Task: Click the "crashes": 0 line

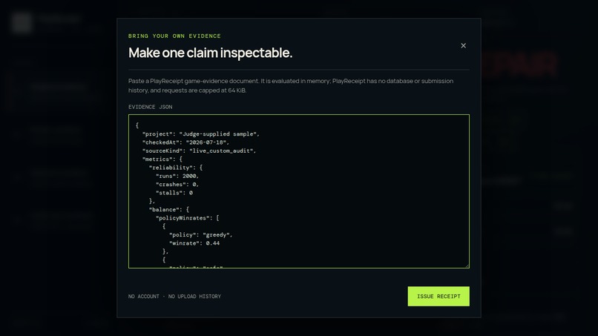Action: pos(177,184)
